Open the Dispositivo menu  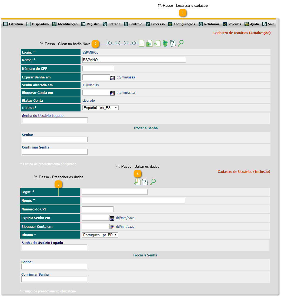[x=38, y=24]
